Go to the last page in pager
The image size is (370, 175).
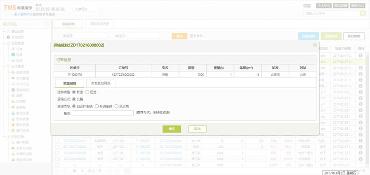[117, 171]
